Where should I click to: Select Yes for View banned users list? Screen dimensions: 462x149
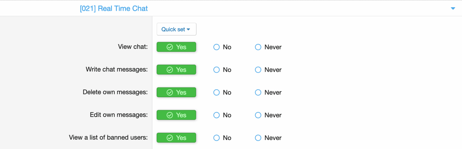[x=176, y=138]
